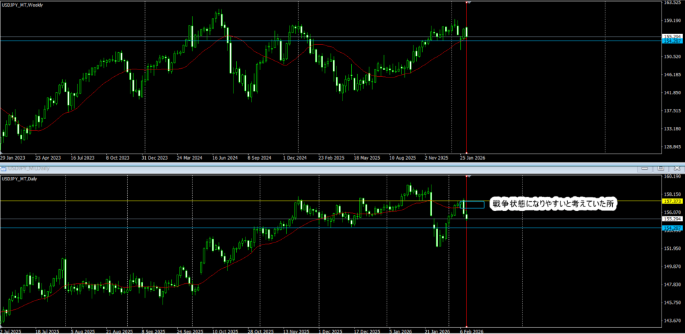Click the chart shift triangle on Weekly chart

(x=468, y=3)
